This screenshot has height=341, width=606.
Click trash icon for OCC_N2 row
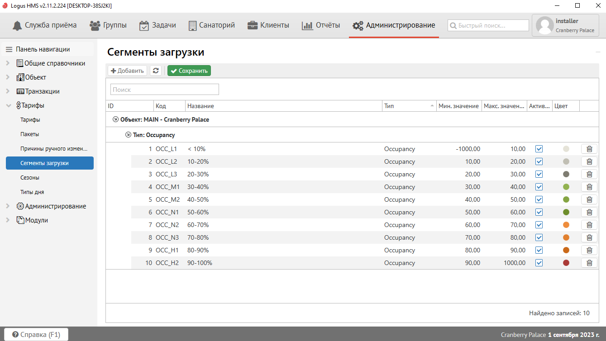pyautogui.click(x=589, y=225)
